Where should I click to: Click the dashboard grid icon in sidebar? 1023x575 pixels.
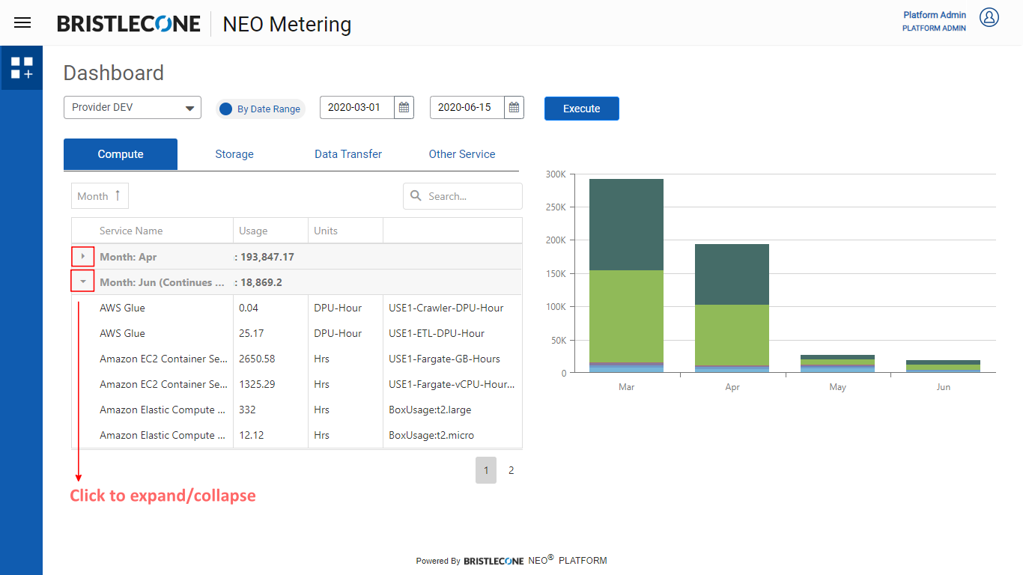22,68
